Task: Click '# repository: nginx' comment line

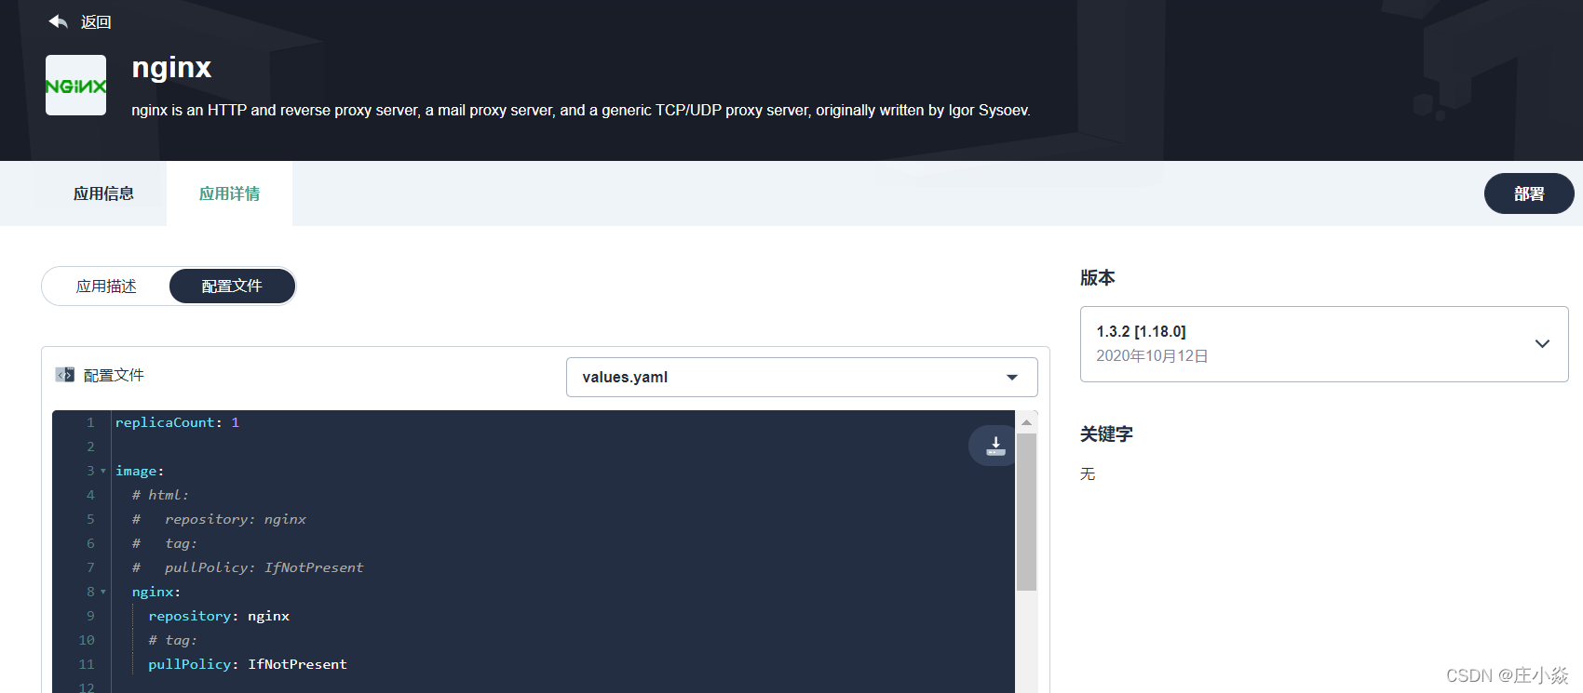Action: click(x=219, y=519)
